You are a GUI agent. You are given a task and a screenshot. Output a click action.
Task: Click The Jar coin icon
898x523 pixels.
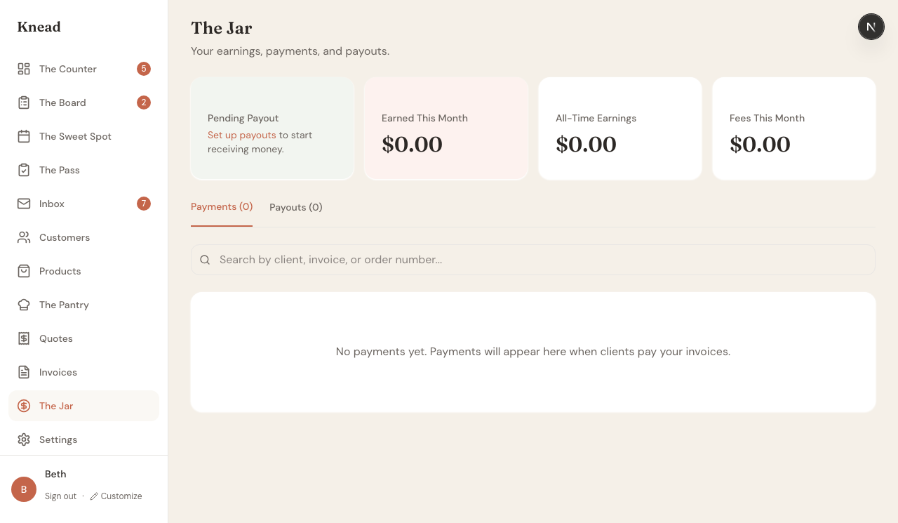[23, 405]
